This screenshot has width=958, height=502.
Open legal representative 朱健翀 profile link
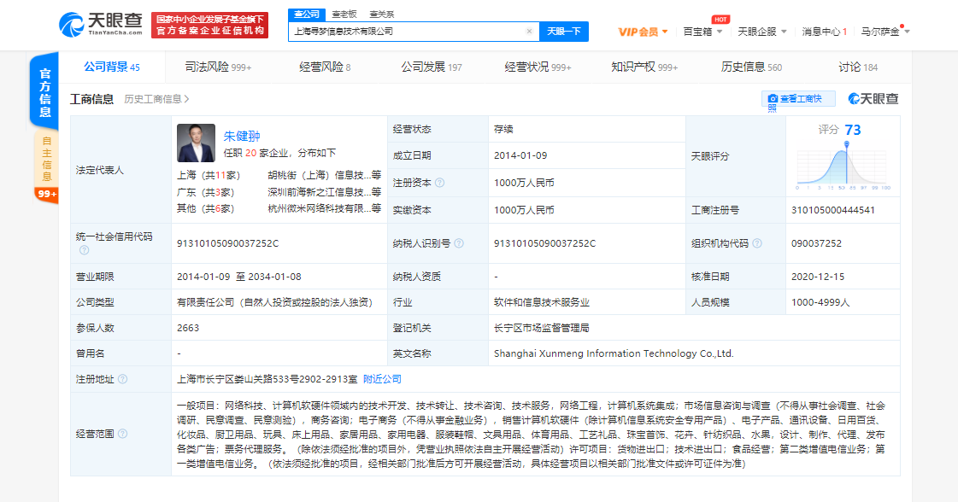pos(241,137)
